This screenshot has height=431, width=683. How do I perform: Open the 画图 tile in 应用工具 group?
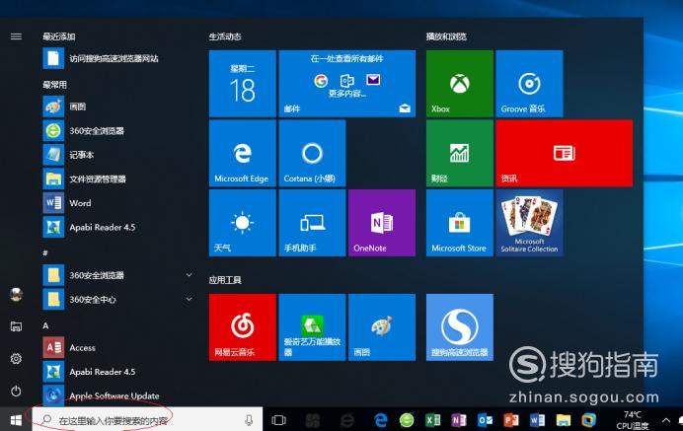tap(382, 327)
